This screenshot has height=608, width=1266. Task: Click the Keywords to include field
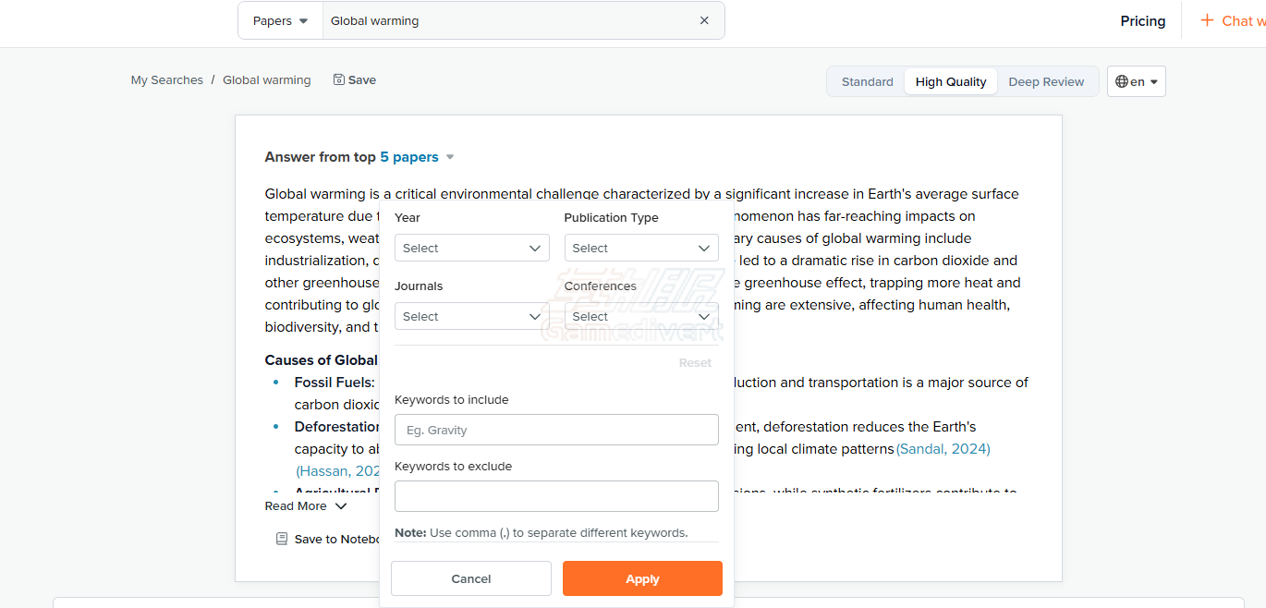click(x=556, y=430)
